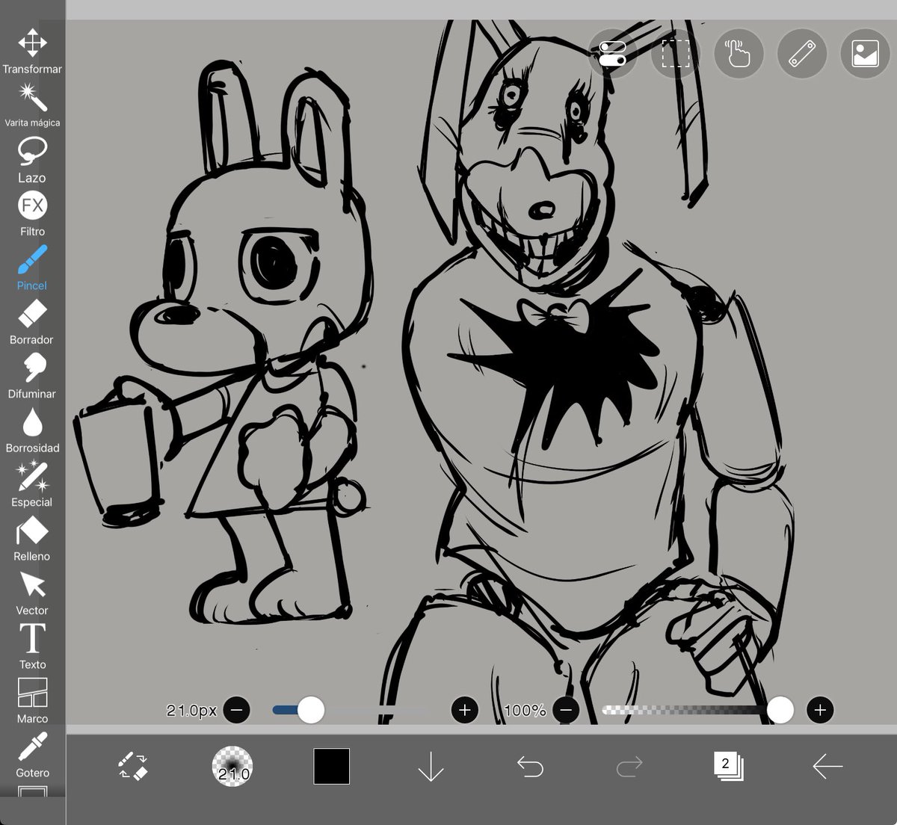Click the brush thickness slider
Image resolution: width=897 pixels, height=825 pixels.
pos(350,710)
